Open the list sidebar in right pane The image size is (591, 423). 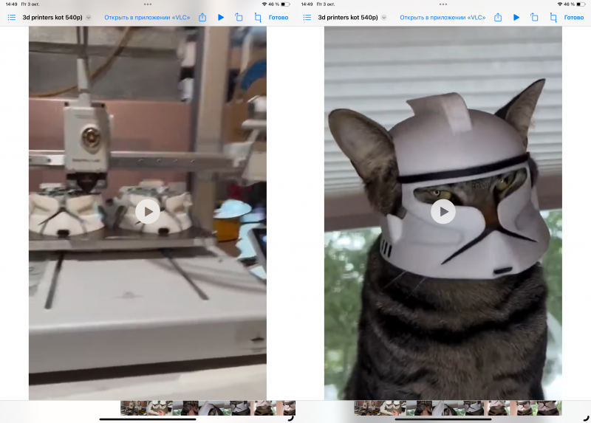(x=307, y=17)
